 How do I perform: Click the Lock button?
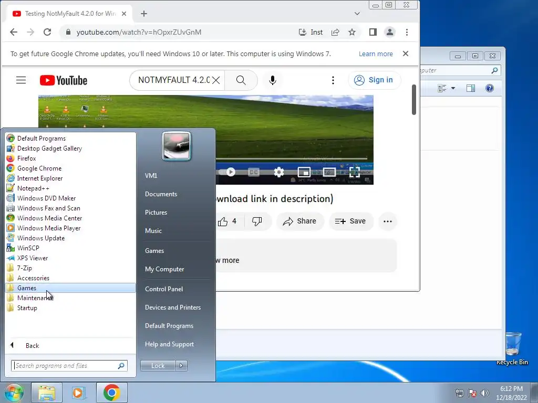tap(158, 366)
